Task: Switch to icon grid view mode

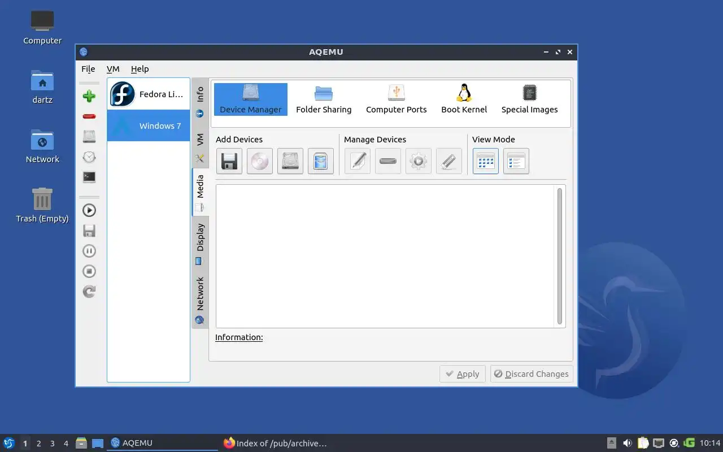Action: [486, 161]
